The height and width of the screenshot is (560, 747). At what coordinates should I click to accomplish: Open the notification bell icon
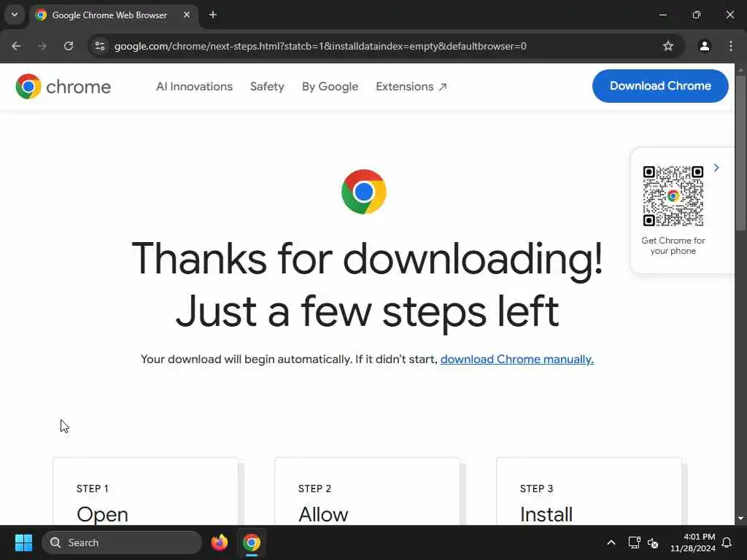pos(727,542)
